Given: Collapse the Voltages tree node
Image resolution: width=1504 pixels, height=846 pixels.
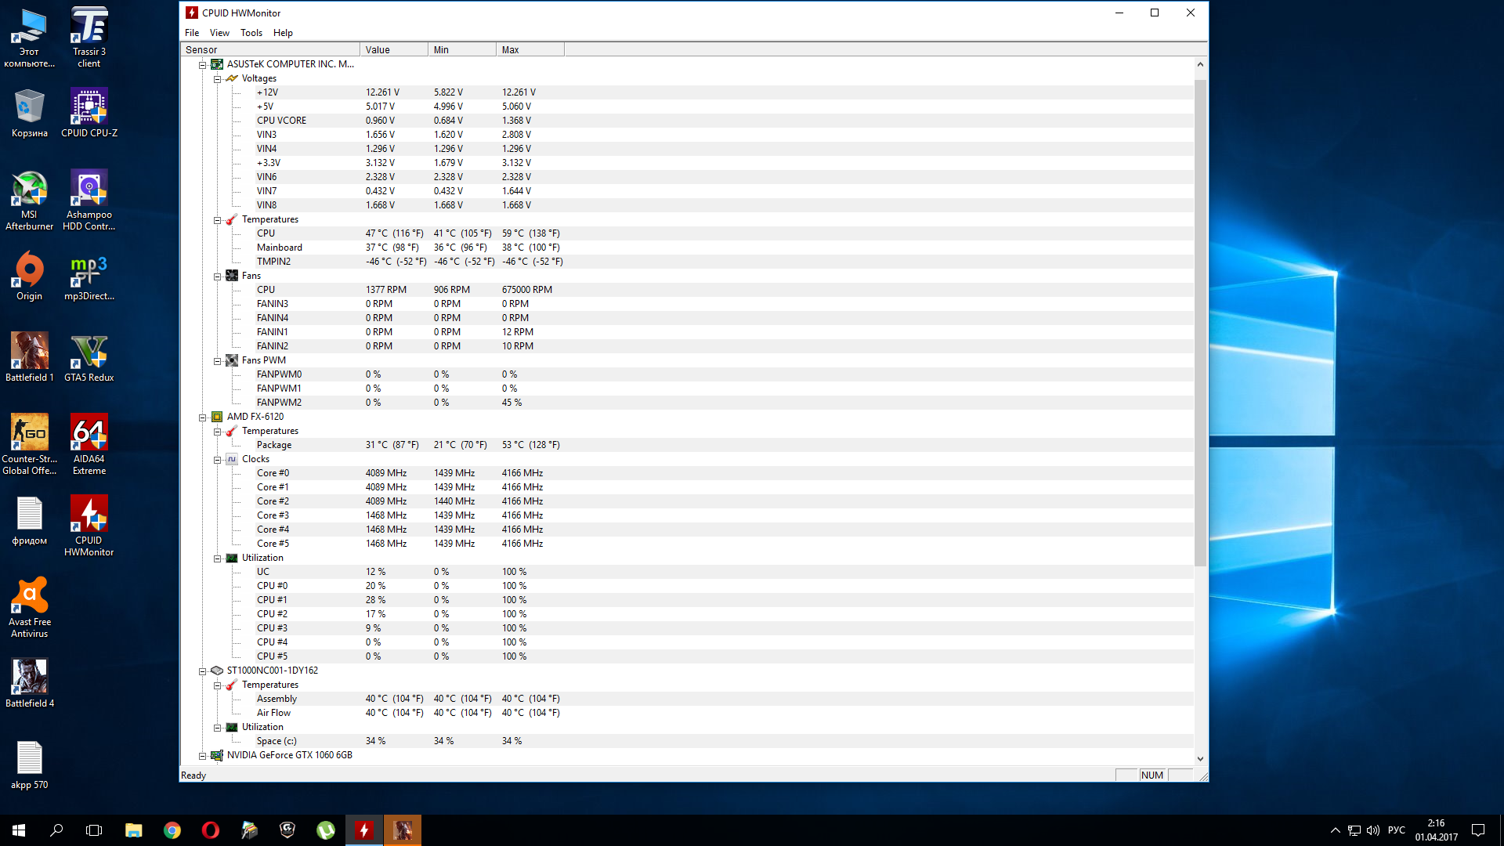Looking at the screenshot, I should (x=217, y=79).
